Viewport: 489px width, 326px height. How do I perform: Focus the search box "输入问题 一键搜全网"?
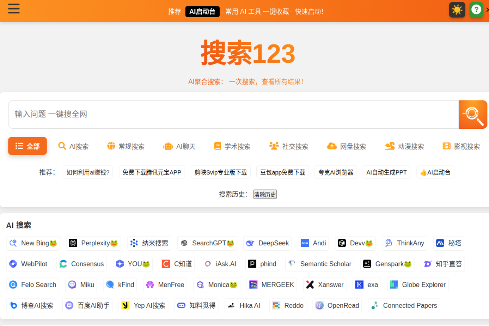point(233,115)
